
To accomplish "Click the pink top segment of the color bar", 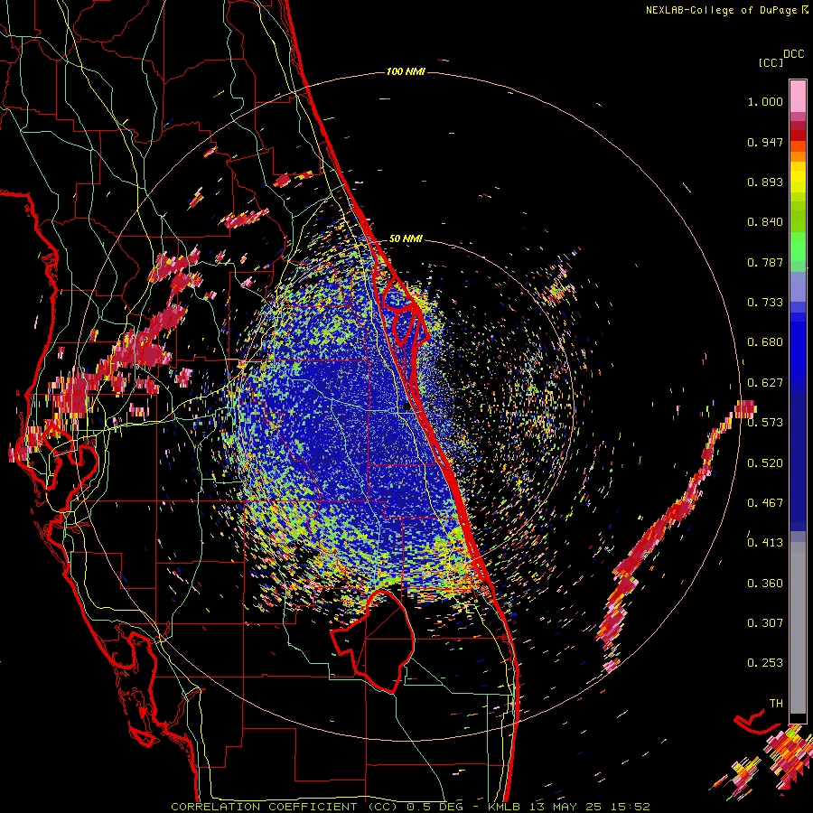I will tap(798, 96).
